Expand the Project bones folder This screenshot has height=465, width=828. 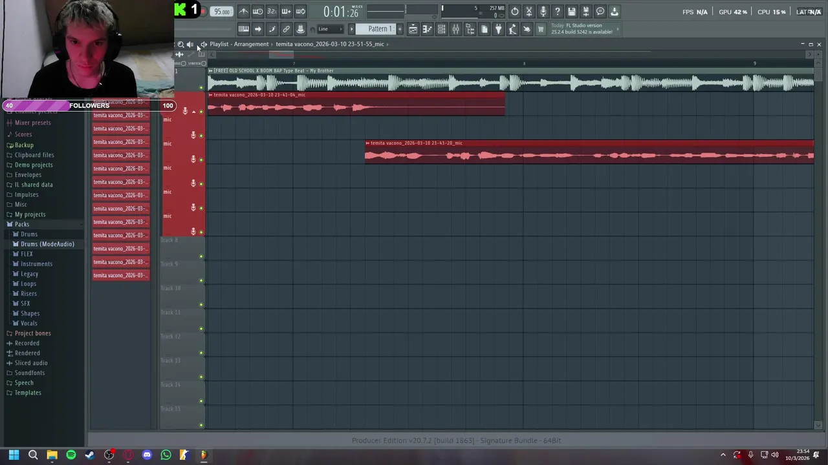coord(32,333)
